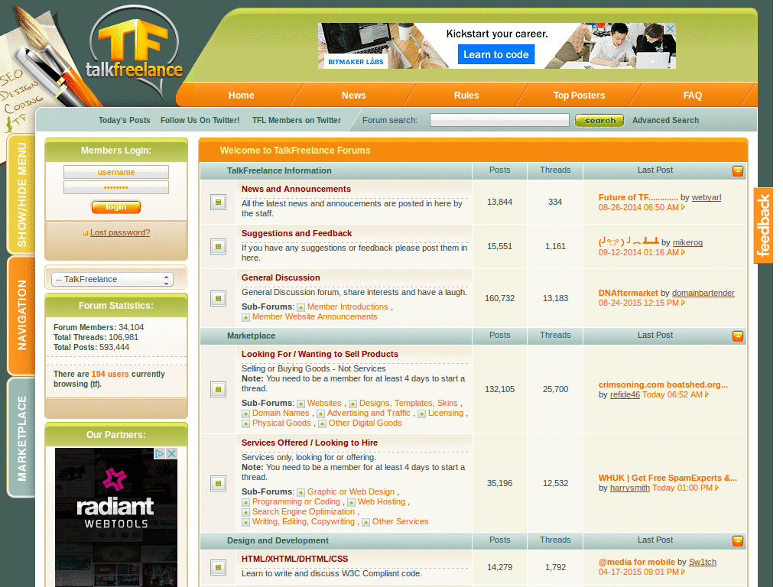Click the small icon beside Member Website Announcements
The image size is (783, 587).
pyautogui.click(x=245, y=317)
